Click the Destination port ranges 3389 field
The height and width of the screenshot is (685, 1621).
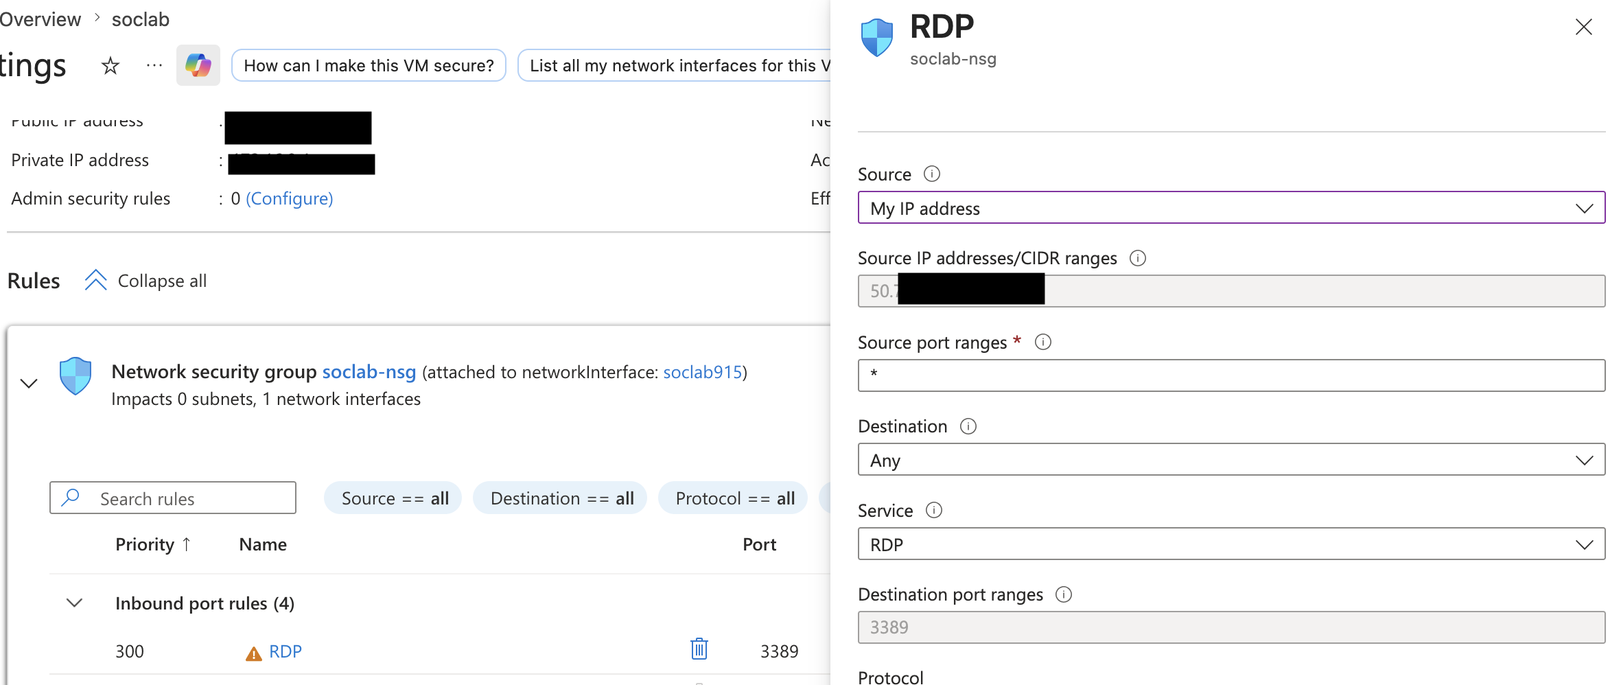pyautogui.click(x=1231, y=627)
